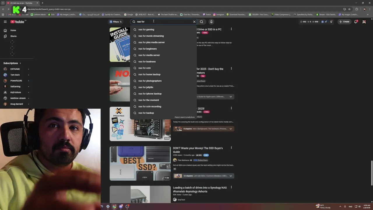The image size is (373, 210).
Task: Choose suggestion 'nas for the moment'
Action: tap(163, 100)
